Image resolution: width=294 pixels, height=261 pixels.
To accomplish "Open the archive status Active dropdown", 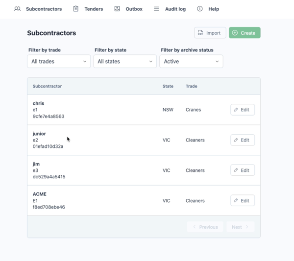I will 191,61.
